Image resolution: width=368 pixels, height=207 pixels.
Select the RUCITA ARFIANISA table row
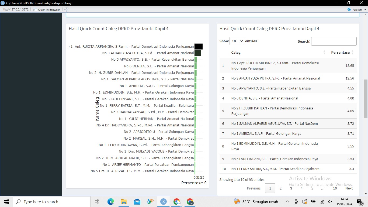point(288,65)
